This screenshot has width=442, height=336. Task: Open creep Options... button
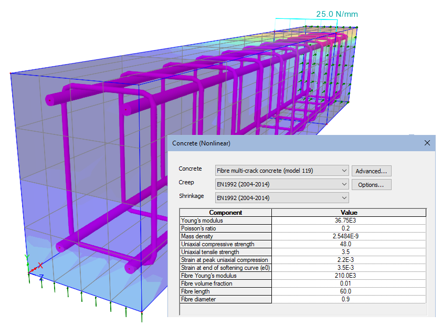point(371,184)
